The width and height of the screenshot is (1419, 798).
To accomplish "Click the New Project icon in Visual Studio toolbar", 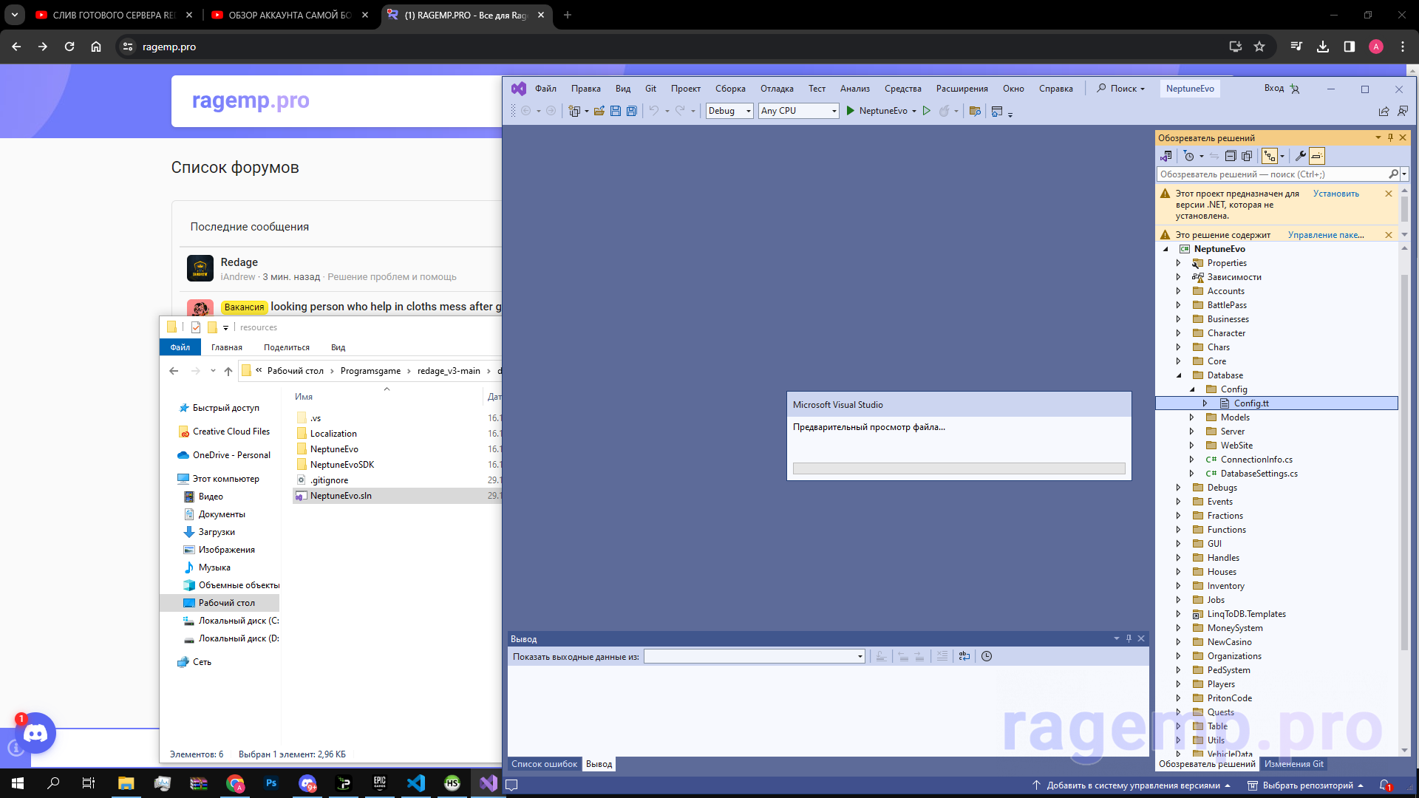I will [574, 111].
